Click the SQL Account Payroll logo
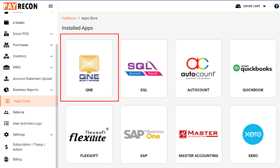Screen dimensions: 280x168 click(144, 69)
